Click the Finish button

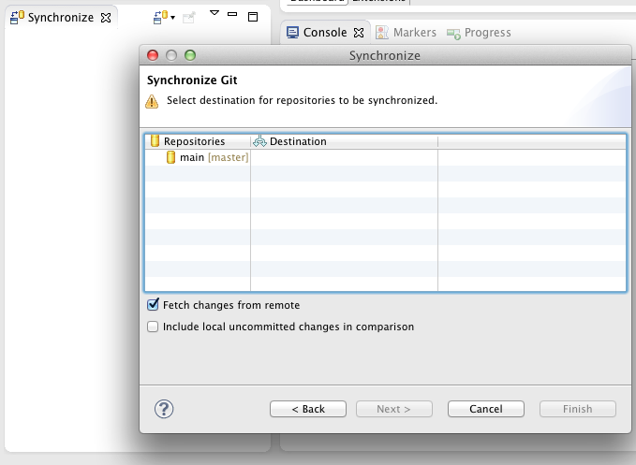point(578,409)
